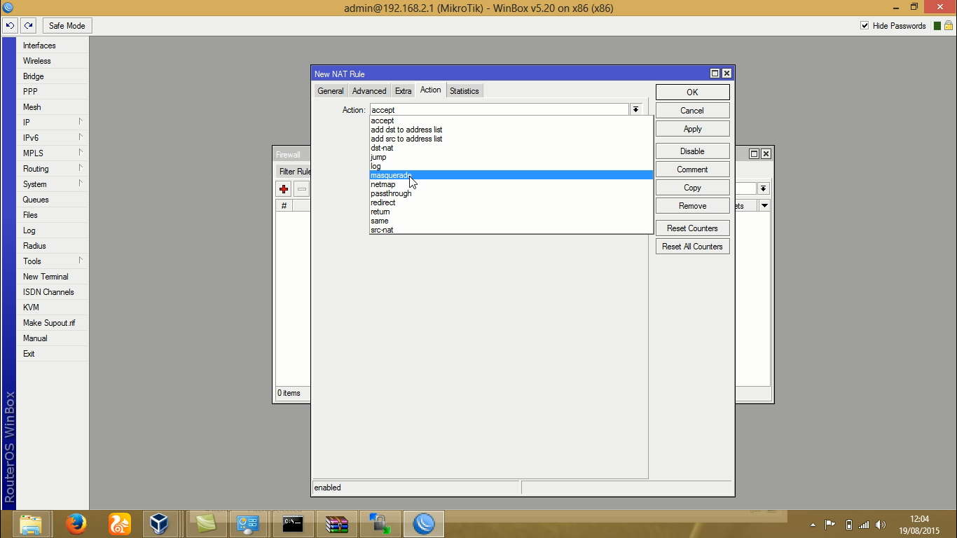Open Queues from the sidebar
Image resolution: width=957 pixels, height=538 pixels.
pos(53,200)
